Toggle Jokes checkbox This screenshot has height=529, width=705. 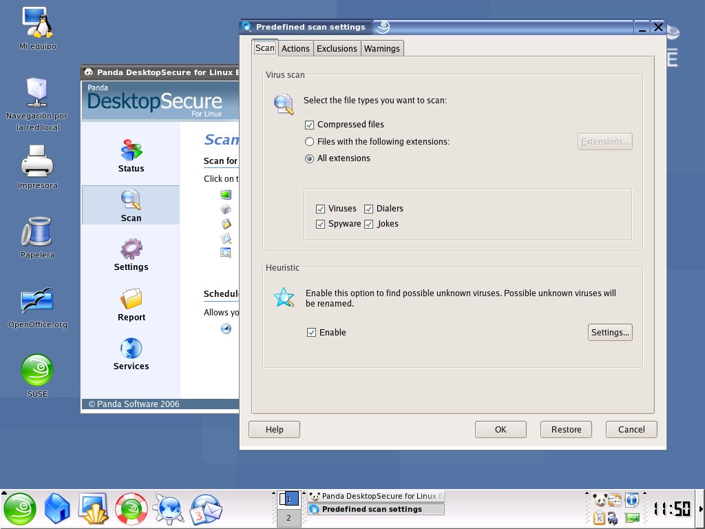tap(369, 224)
